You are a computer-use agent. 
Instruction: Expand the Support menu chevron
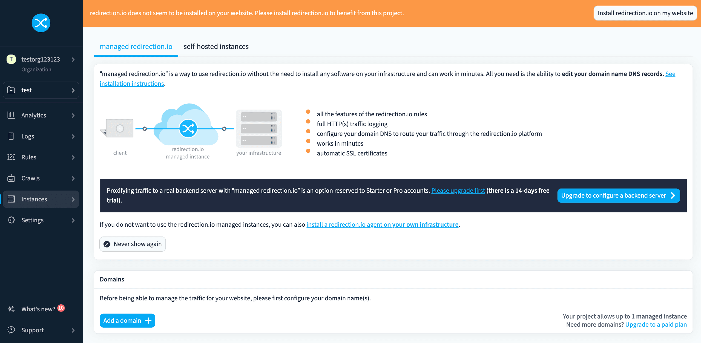(x=73, y=330)
